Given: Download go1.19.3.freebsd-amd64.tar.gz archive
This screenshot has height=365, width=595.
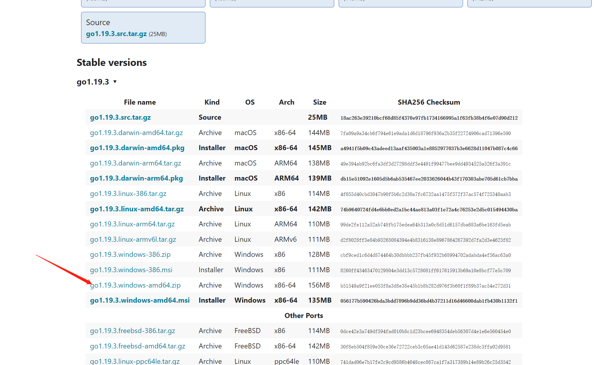Looking at the screenshot, I should 137,346.
